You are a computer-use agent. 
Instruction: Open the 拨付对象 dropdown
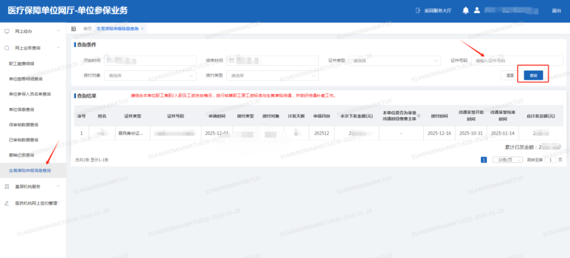pos(150,76)
